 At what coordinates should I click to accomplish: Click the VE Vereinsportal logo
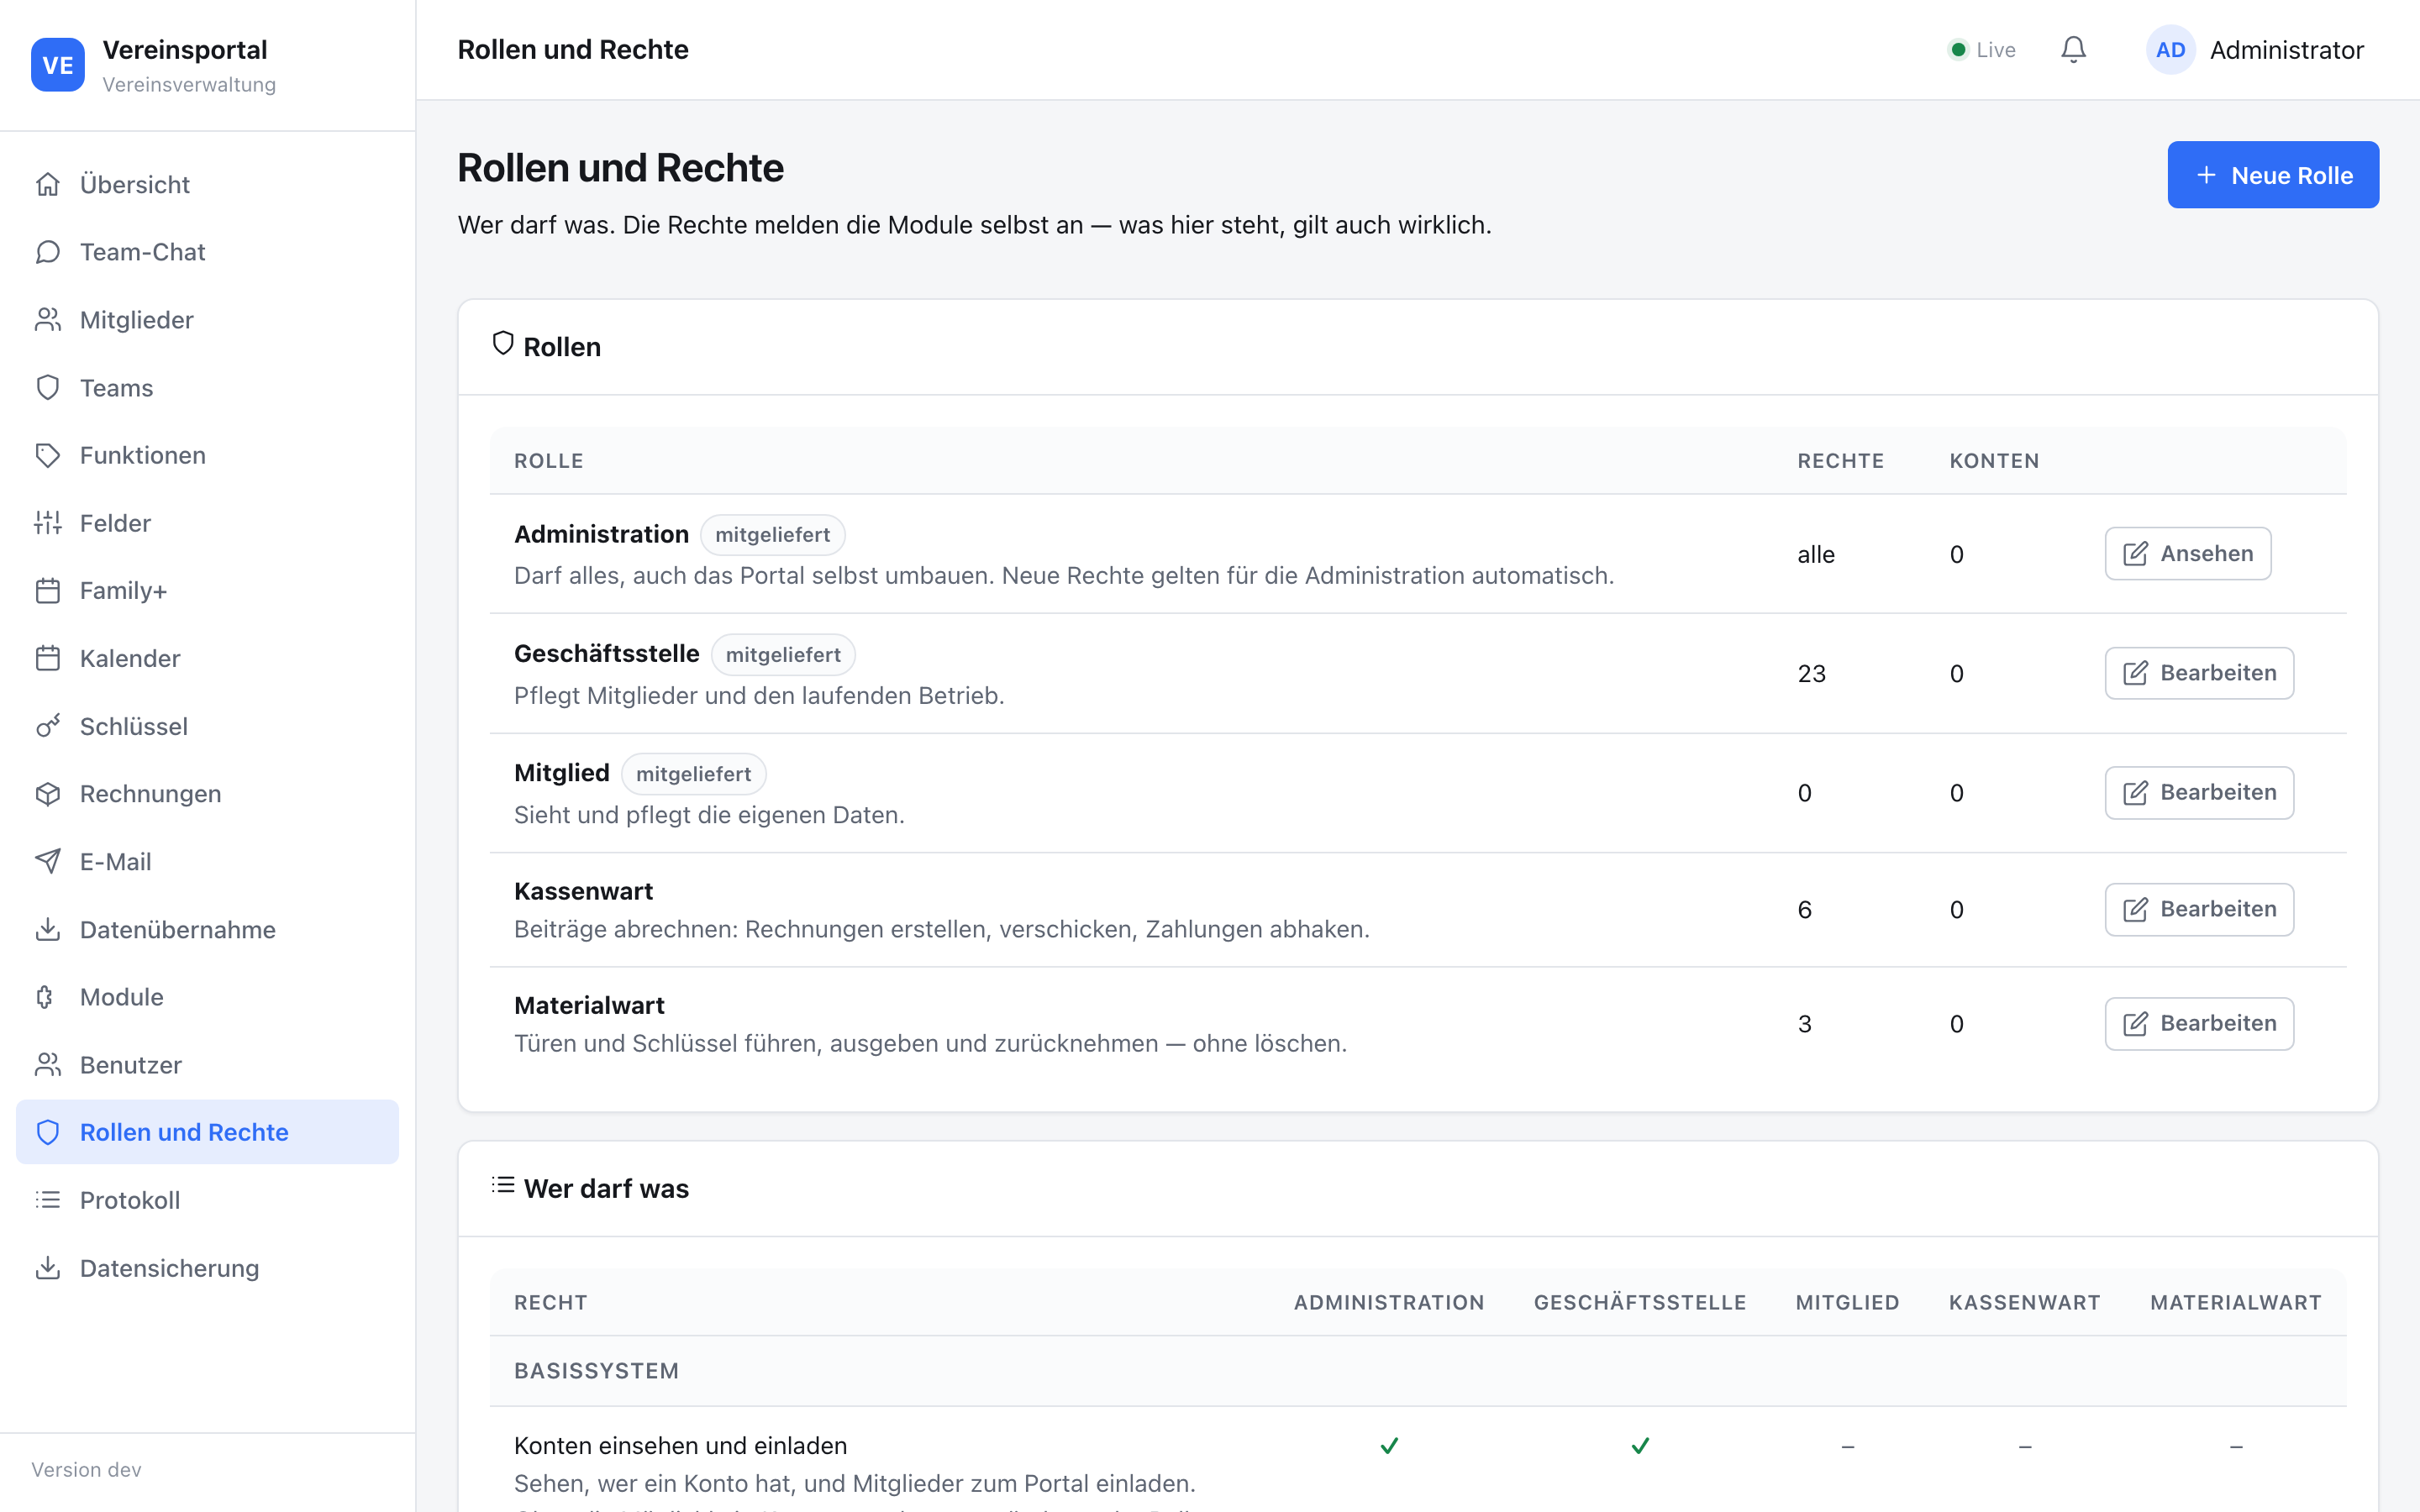coord(58,65)
